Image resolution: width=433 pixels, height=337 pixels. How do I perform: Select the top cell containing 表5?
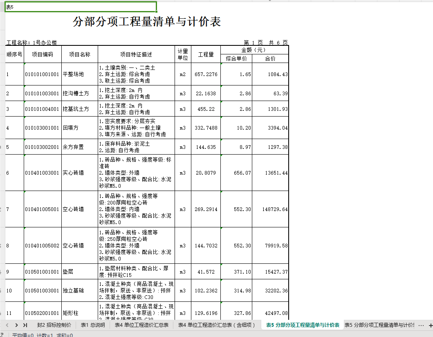[x=81, y=7]
